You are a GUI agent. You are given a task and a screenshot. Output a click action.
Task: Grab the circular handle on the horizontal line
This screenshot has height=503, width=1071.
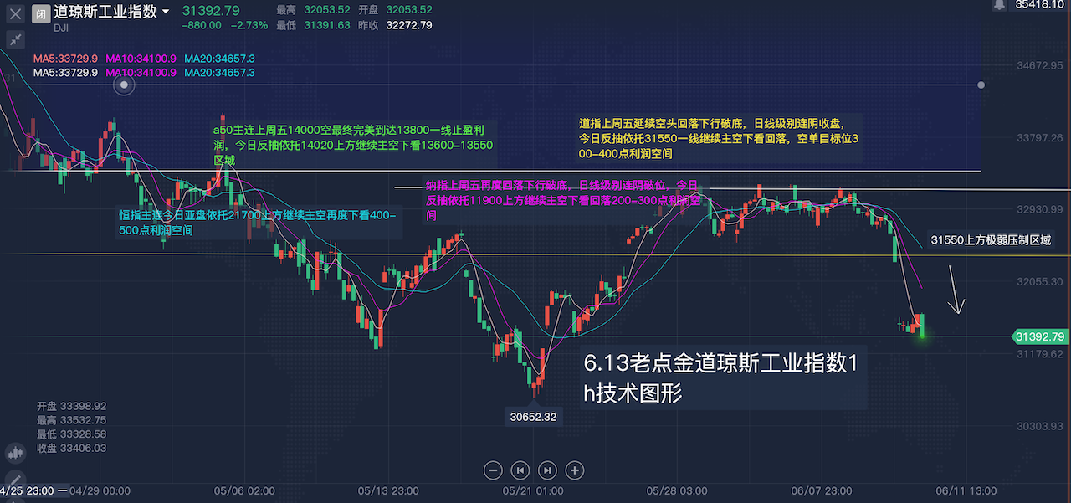tap(125, 85)
